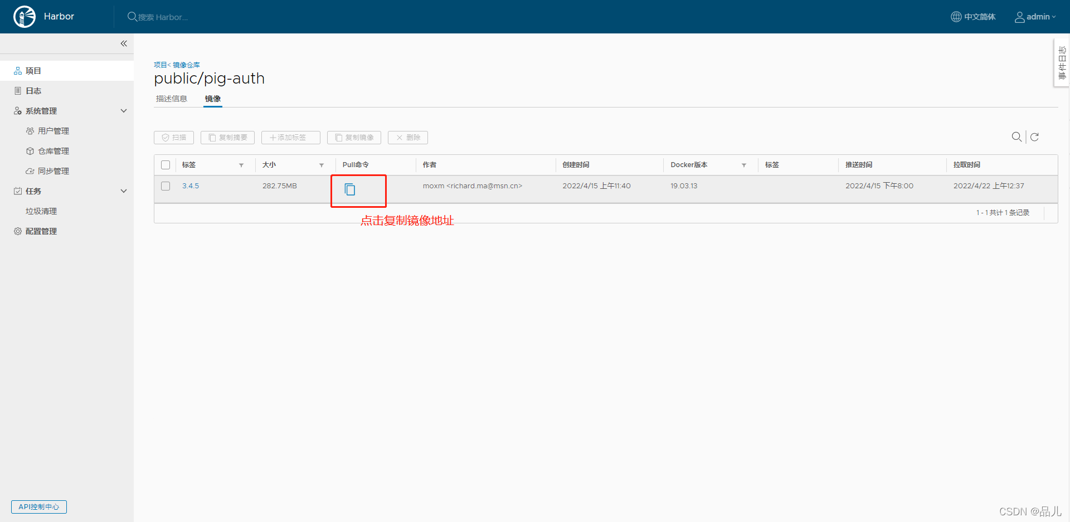The width and height of the screenshot is (1070, 522).
Task: Collapse the sidebar with double-chevron icon
Action: [x=124, y=43]
